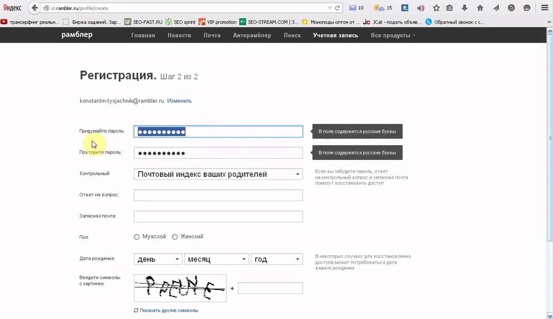Open Почта in Rambler navigation

(212, 35)
